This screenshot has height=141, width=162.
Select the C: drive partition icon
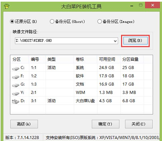[16, 68]
